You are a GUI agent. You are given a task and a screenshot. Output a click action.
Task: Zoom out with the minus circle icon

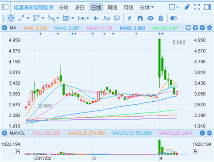click(x=202, y=28)
